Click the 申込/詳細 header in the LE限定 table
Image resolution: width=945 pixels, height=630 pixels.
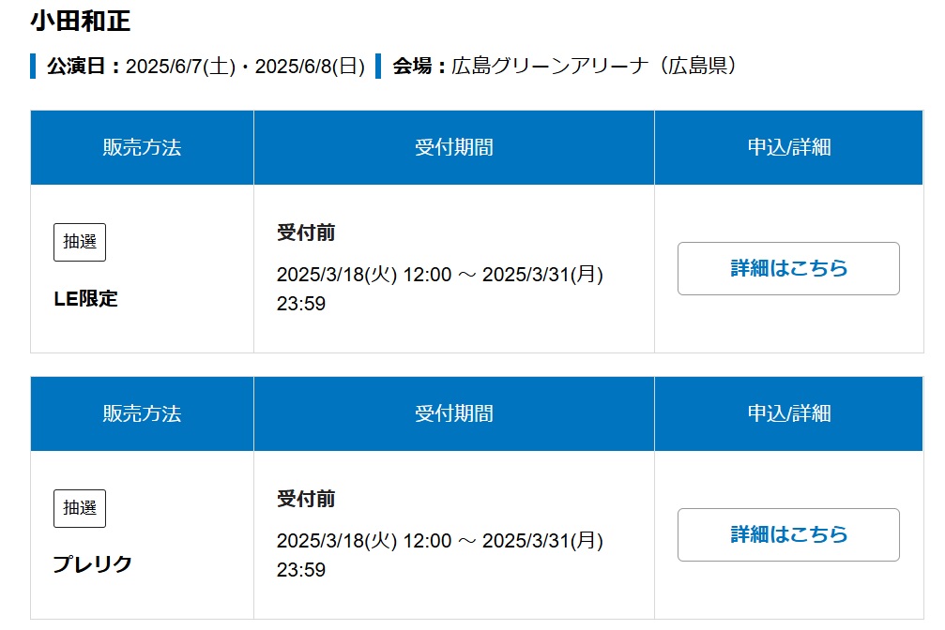click(x=789, y=147)
